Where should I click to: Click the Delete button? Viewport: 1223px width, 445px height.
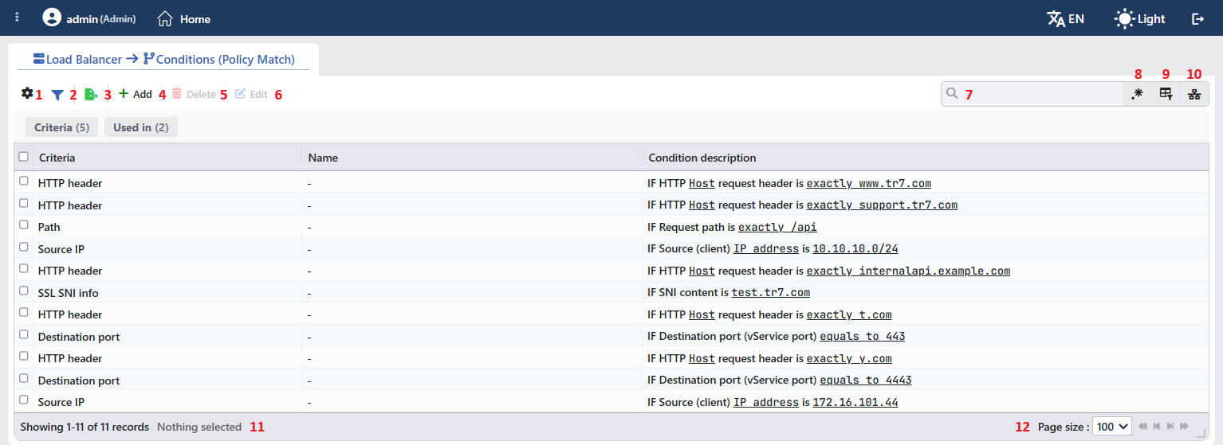click(194, 94)
